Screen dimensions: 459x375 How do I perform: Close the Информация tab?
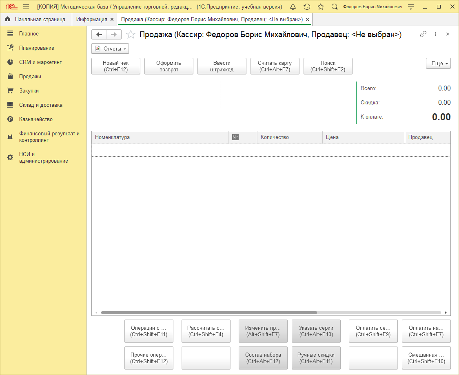click(x=112, y=20)
